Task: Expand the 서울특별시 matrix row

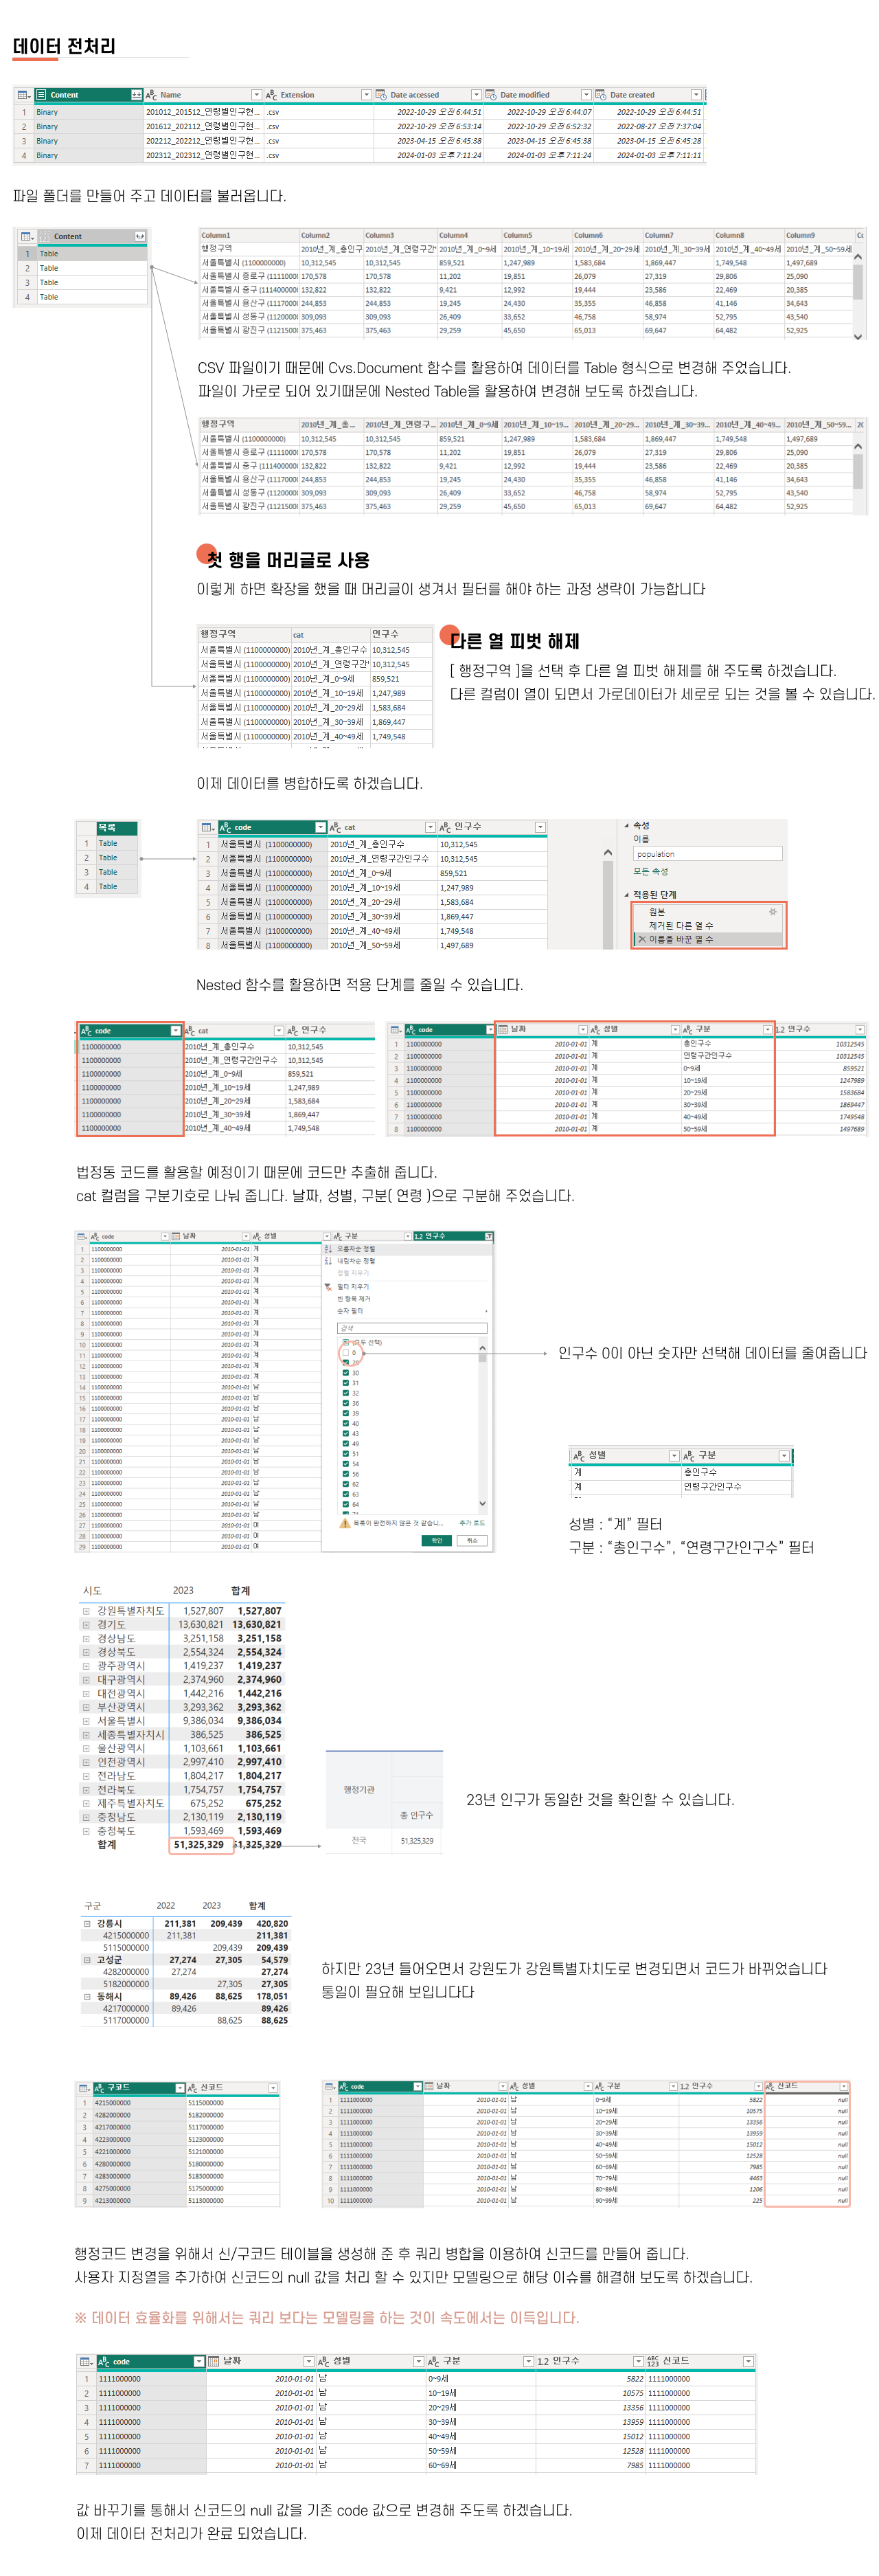Action: point(86,1721)
